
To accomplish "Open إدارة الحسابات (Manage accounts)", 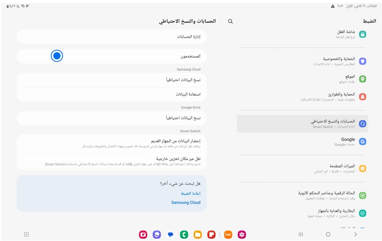I will click(111, 37).
